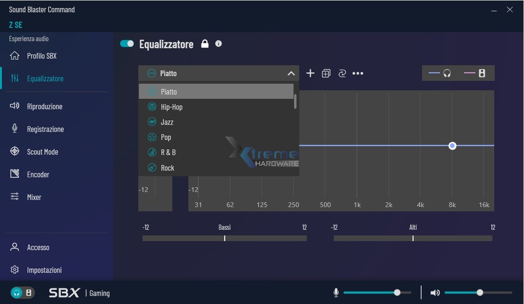Click the plus icon to add preset

coord(310,73)
